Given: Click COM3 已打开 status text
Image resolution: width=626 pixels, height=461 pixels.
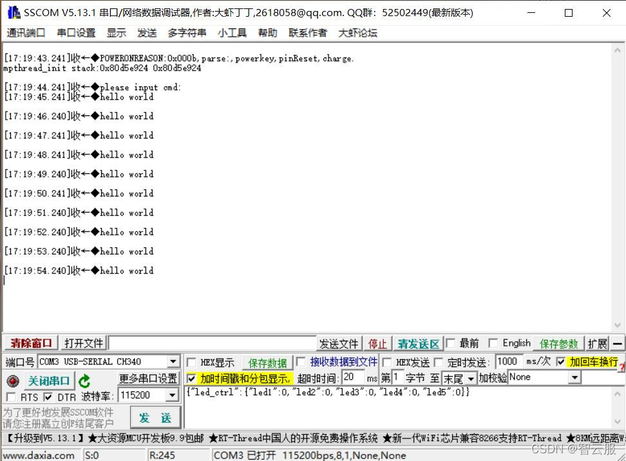Looking at the screenshot, I should [x=245, y=455].
